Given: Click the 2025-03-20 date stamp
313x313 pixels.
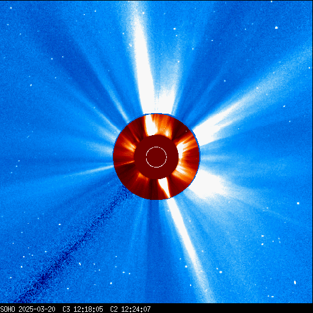Looking at the screenshot, I should point(37,309).
